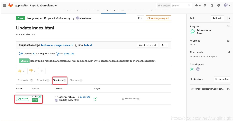Edit the Assignee in the sidebar
This screenshot has height=123, width=235.
tap(228, 26)
